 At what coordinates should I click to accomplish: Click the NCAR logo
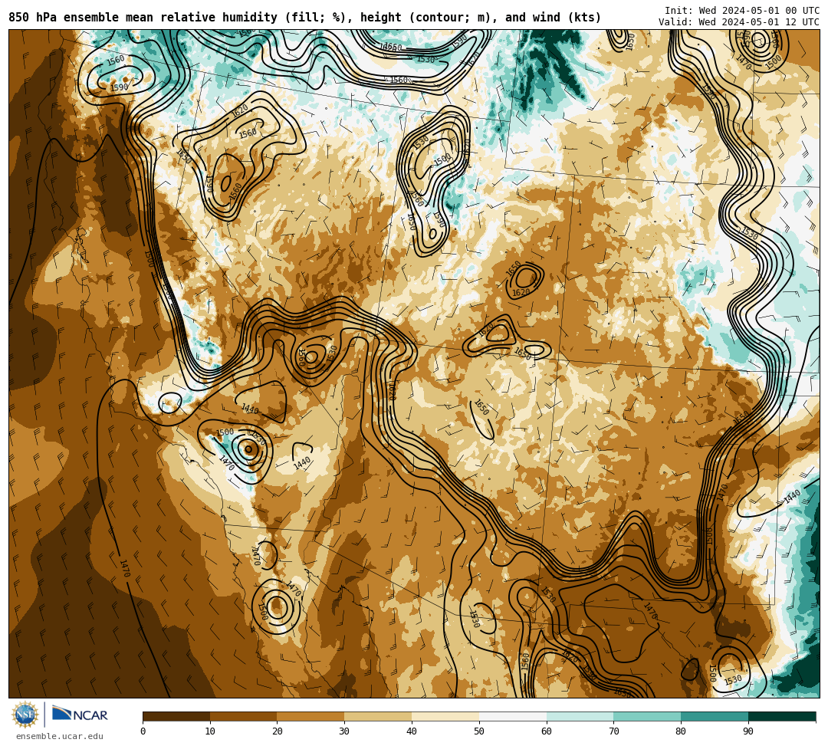pyautogui.click(x=80, y=715)
